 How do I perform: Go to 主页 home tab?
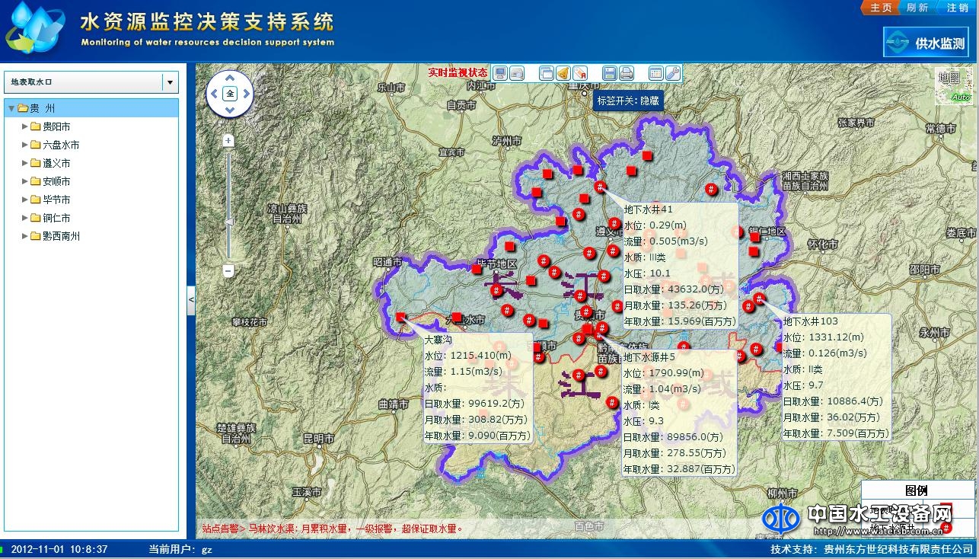[880, 8]
